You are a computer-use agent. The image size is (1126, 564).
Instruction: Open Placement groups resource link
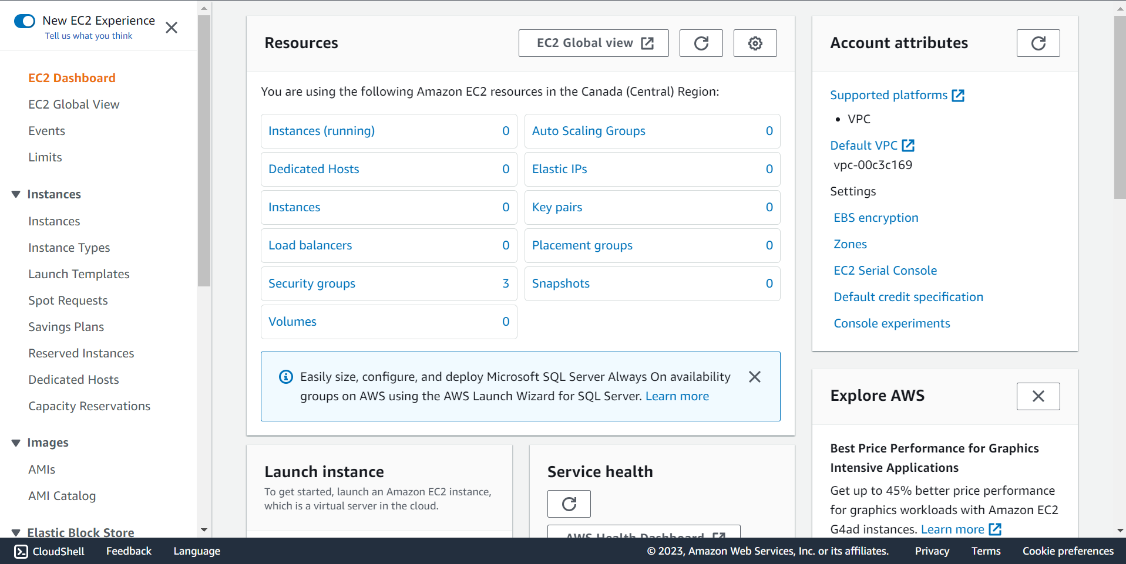coord(582,245)
